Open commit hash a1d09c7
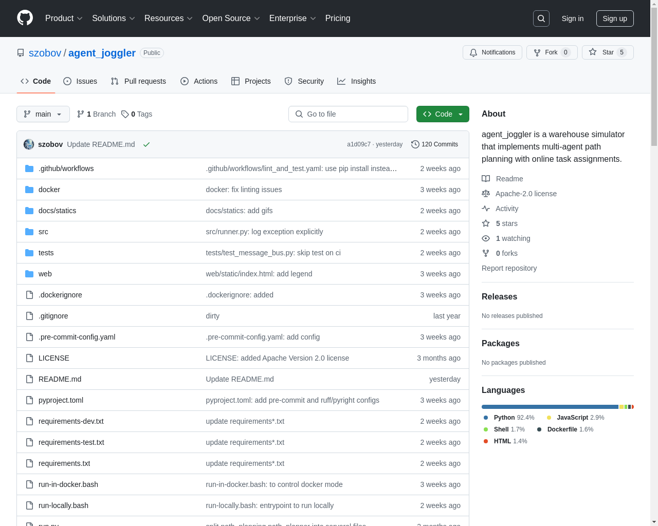Screen dimensions: 658x526 point(359,144)
